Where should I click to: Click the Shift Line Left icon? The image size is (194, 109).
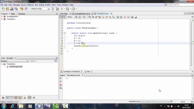tap(118, 17)
